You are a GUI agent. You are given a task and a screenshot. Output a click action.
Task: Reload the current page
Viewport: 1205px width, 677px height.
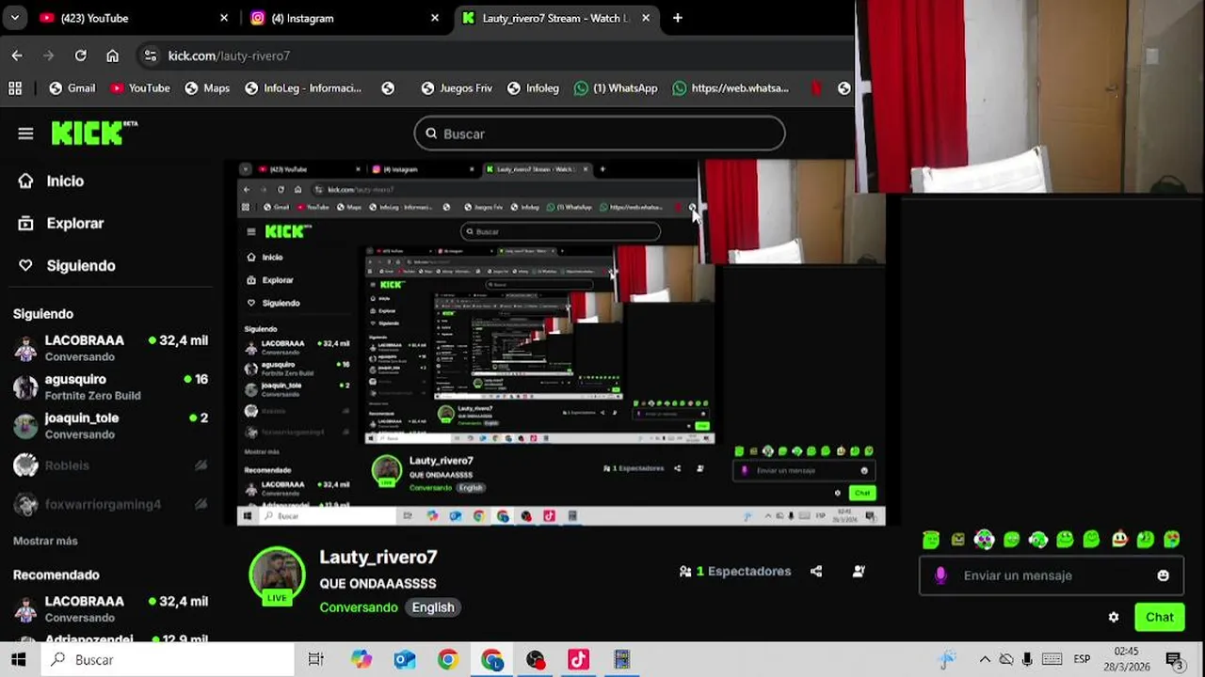point(81,55)
